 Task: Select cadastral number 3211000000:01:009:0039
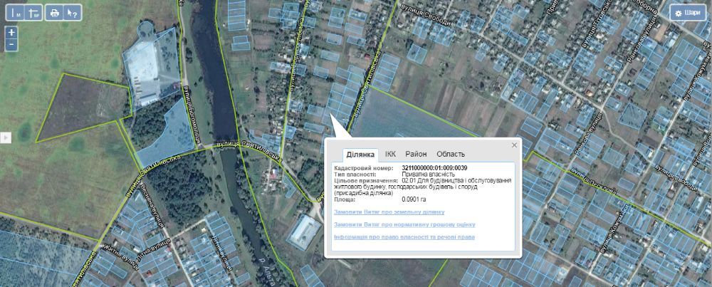click(x=434, y=169)
